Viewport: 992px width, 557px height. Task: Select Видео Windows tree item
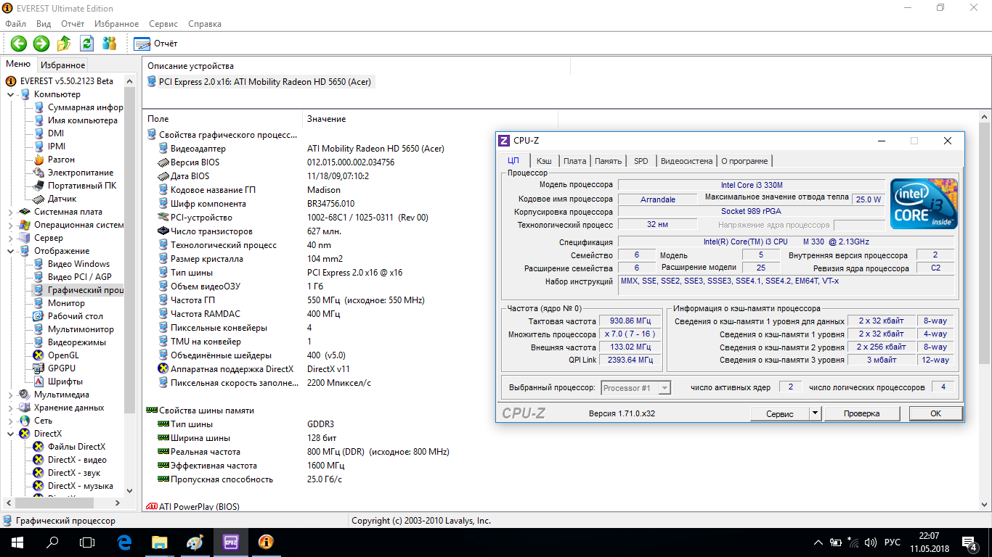tap(72, 264)
